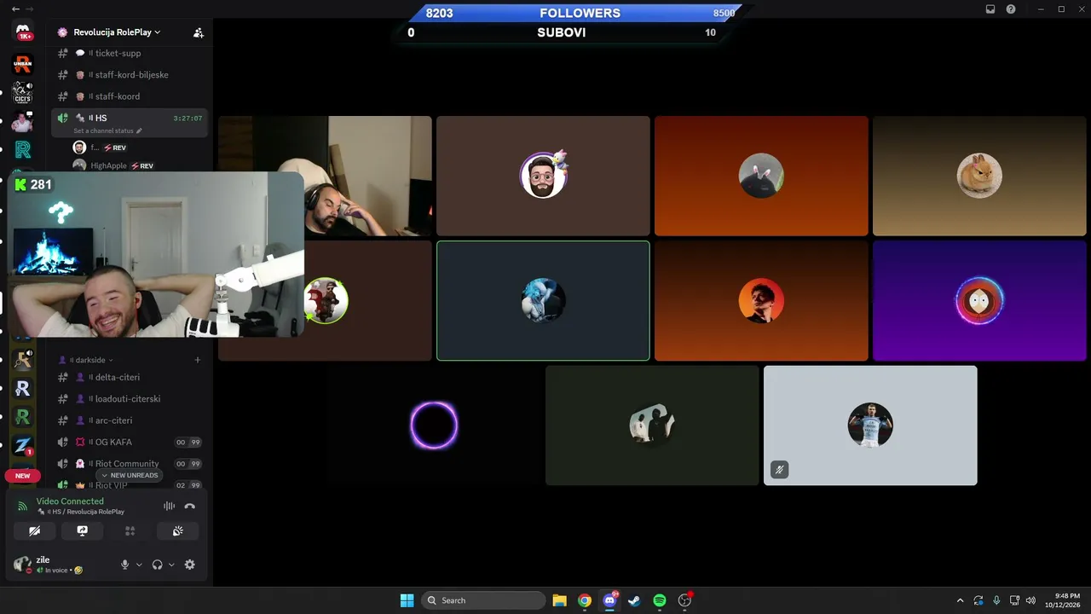Select the bunny ears avatar tile
This screenshot has width=1091, height=614.
click(761, 176)
